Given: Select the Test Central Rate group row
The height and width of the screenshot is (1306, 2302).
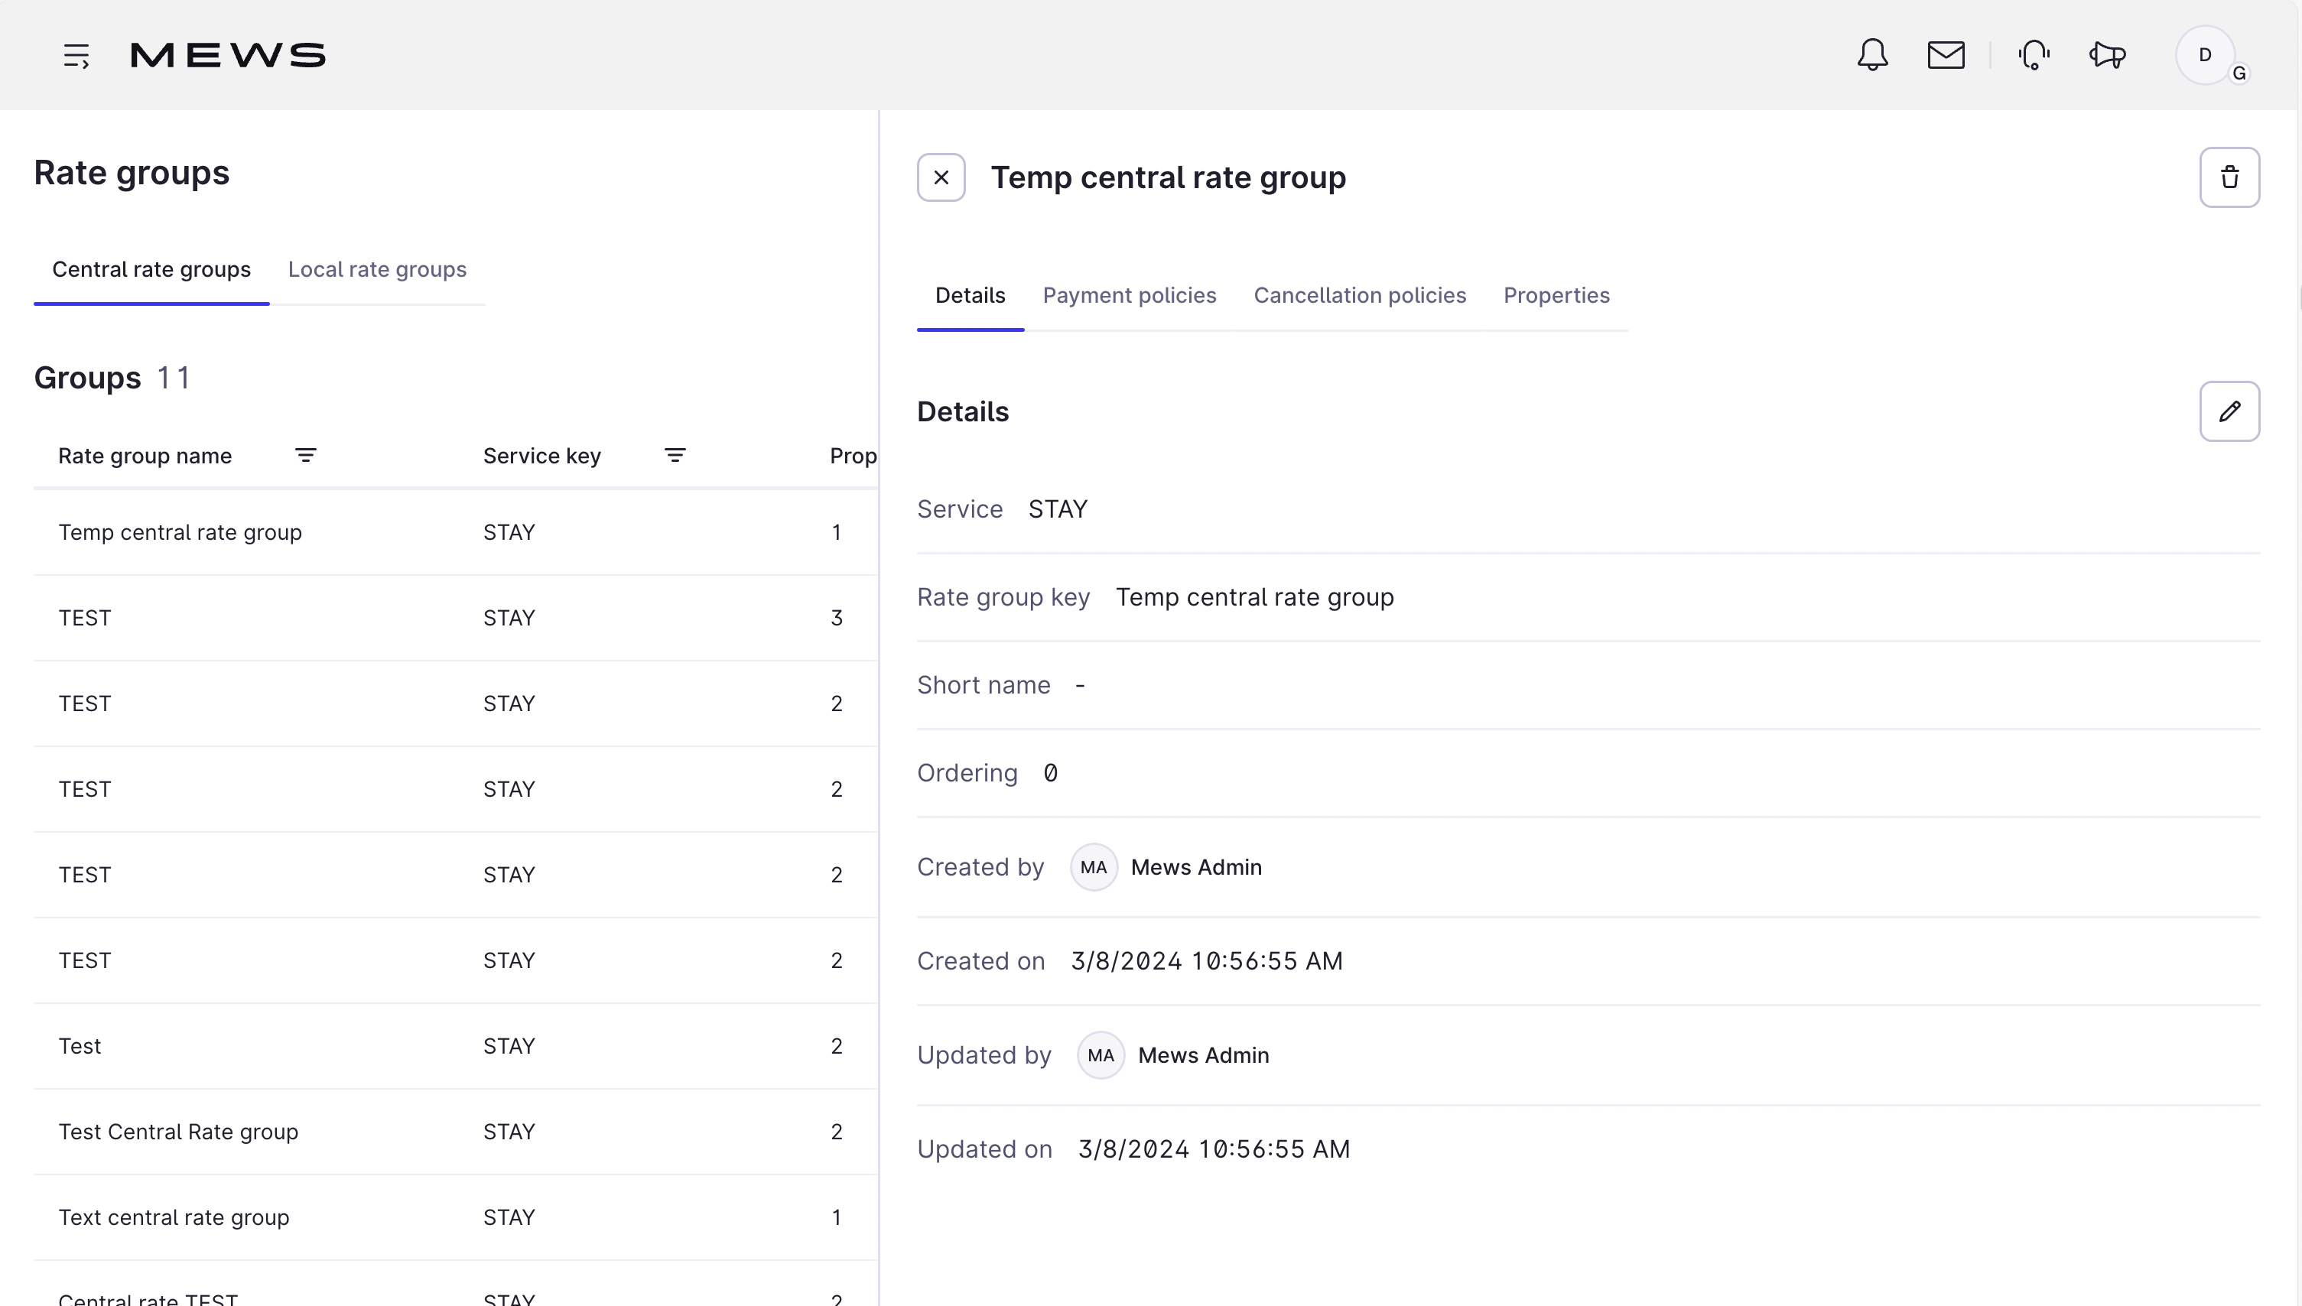Looking at the screenshot, I should 456,1132.
